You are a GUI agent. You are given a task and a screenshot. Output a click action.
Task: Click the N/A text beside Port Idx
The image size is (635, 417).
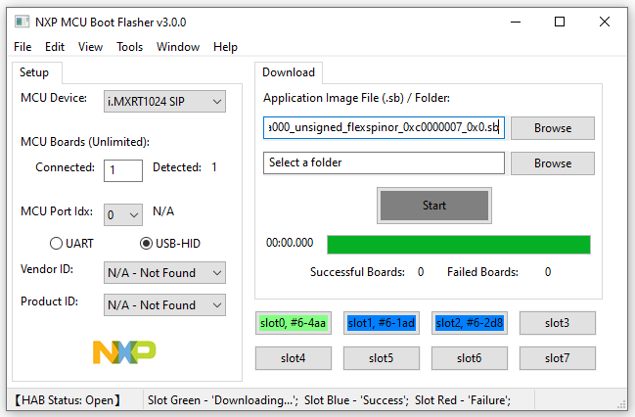click(x=163, y=211)
